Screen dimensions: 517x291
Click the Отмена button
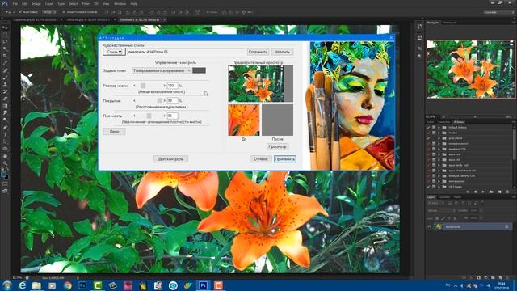[260, 159]
